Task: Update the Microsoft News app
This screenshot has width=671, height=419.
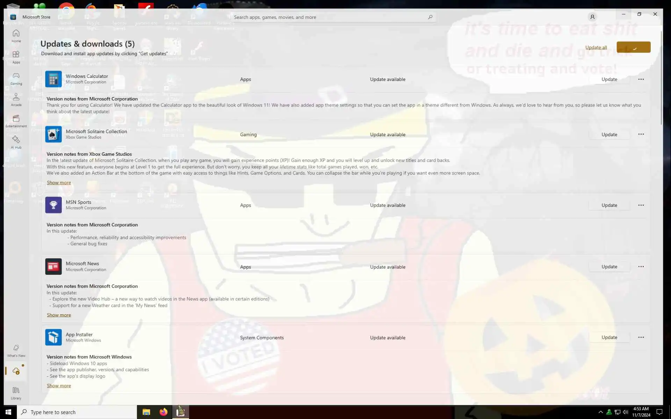Action: coord(609,267)
